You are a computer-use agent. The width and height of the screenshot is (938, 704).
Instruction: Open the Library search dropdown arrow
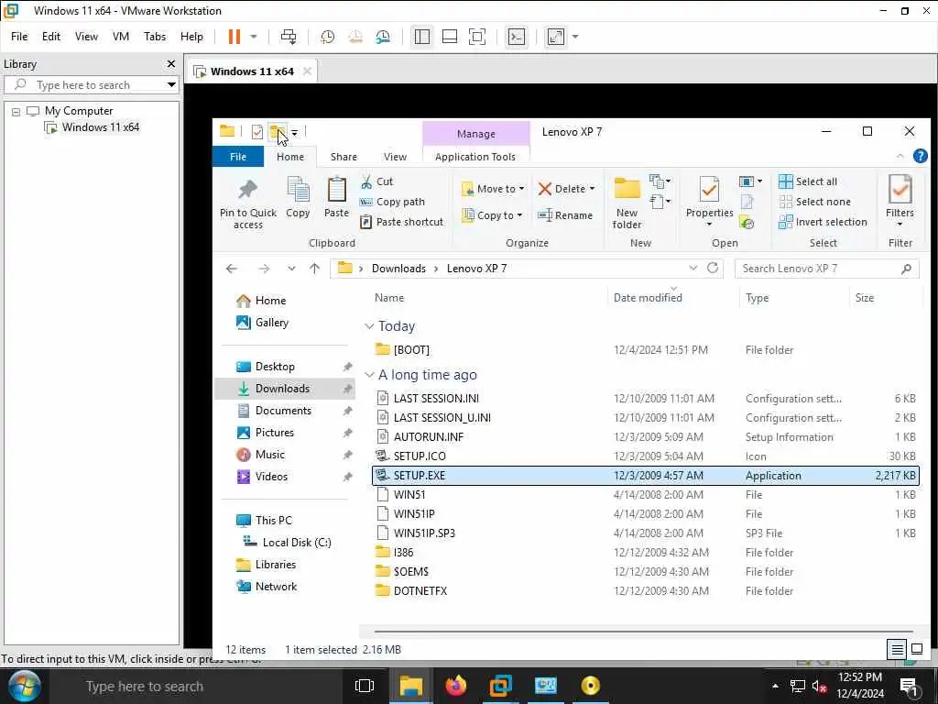pyautogui.click(x=171, y=85)
